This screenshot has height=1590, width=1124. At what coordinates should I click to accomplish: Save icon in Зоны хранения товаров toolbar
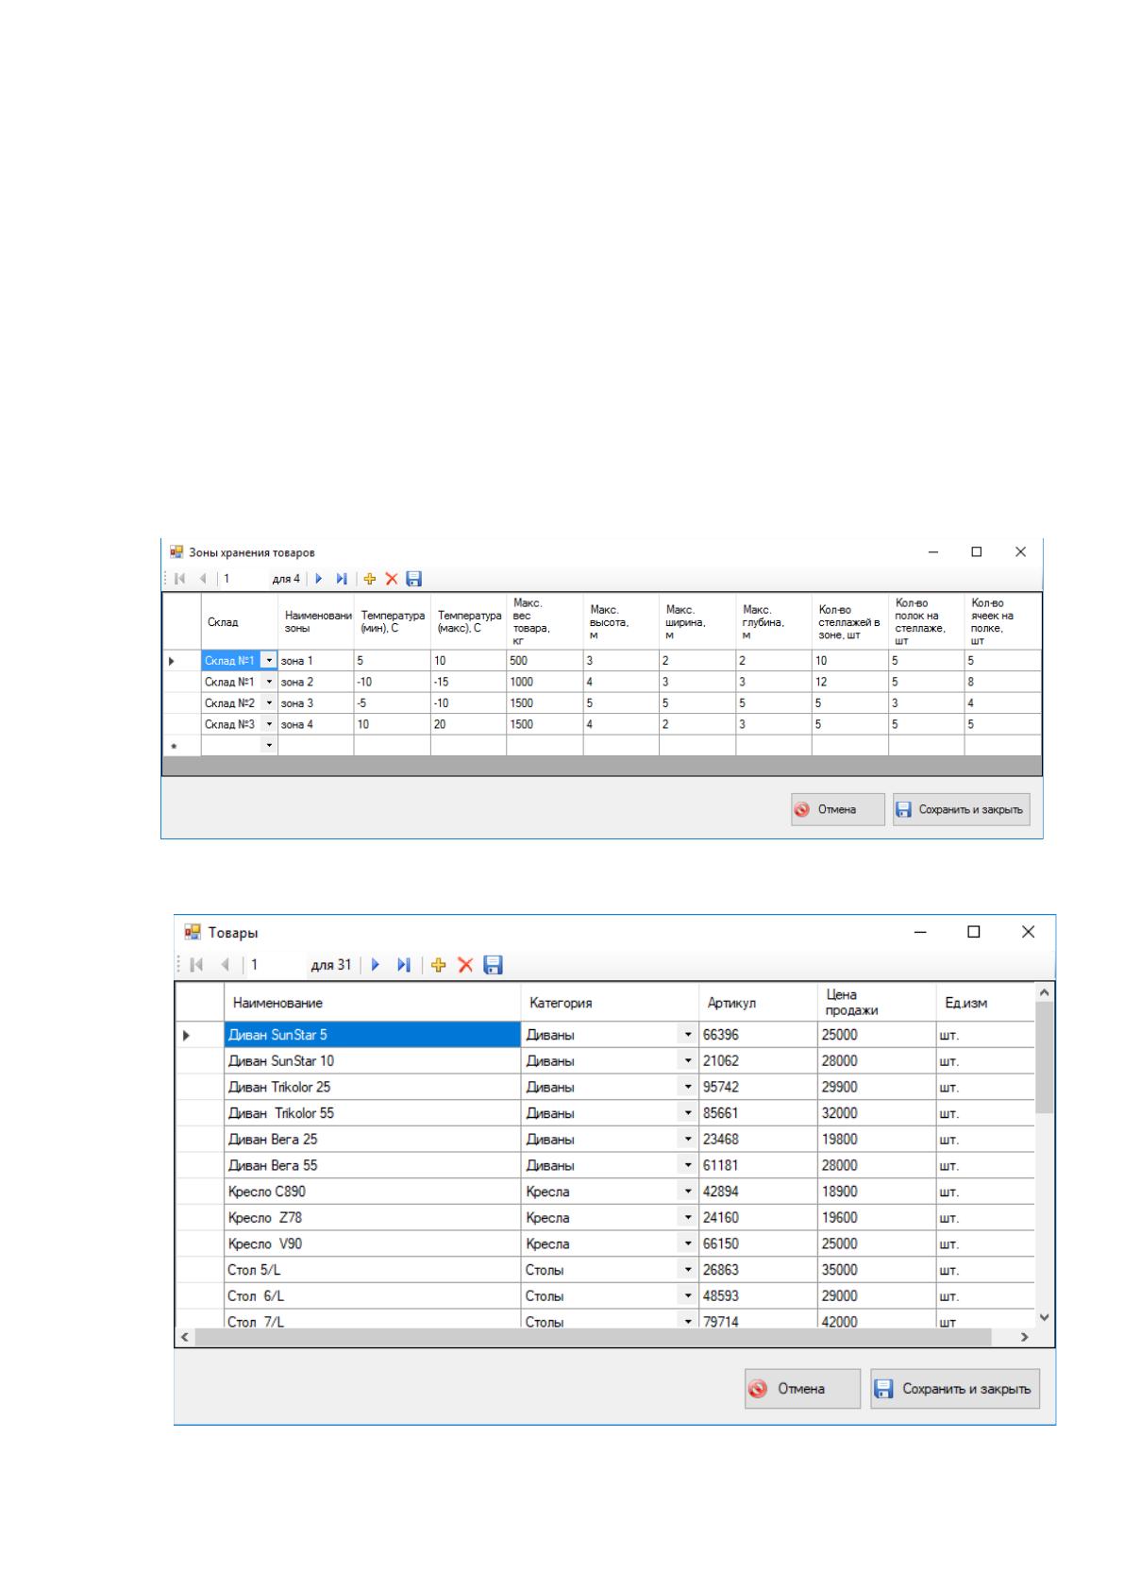click(413, 579)
